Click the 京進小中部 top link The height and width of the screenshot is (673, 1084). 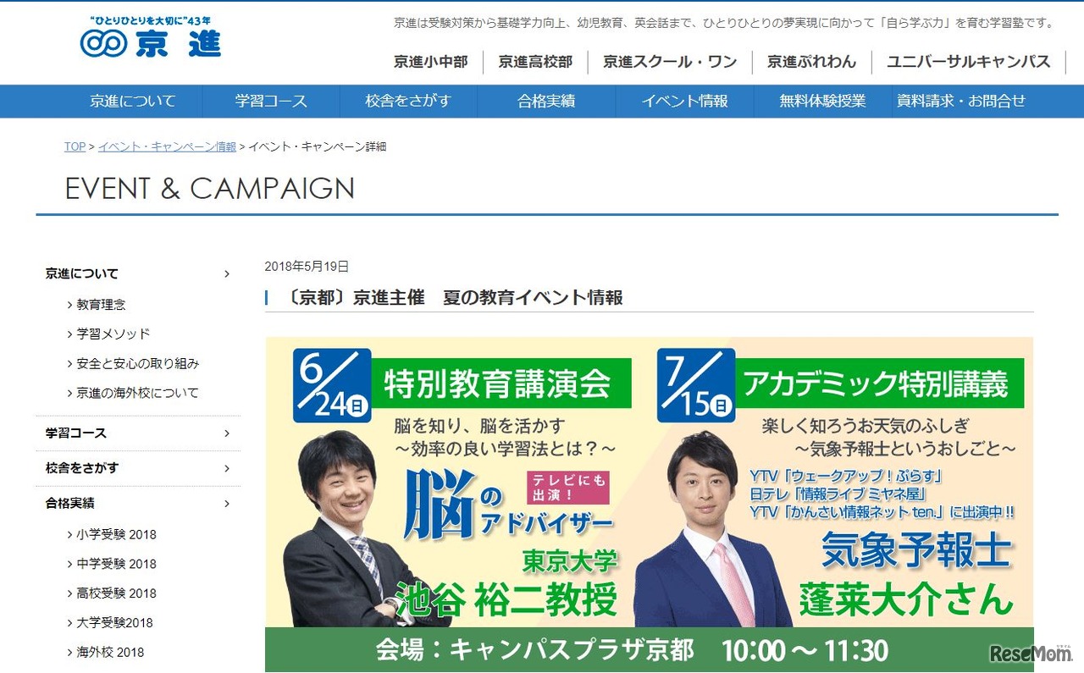(431, 62)
